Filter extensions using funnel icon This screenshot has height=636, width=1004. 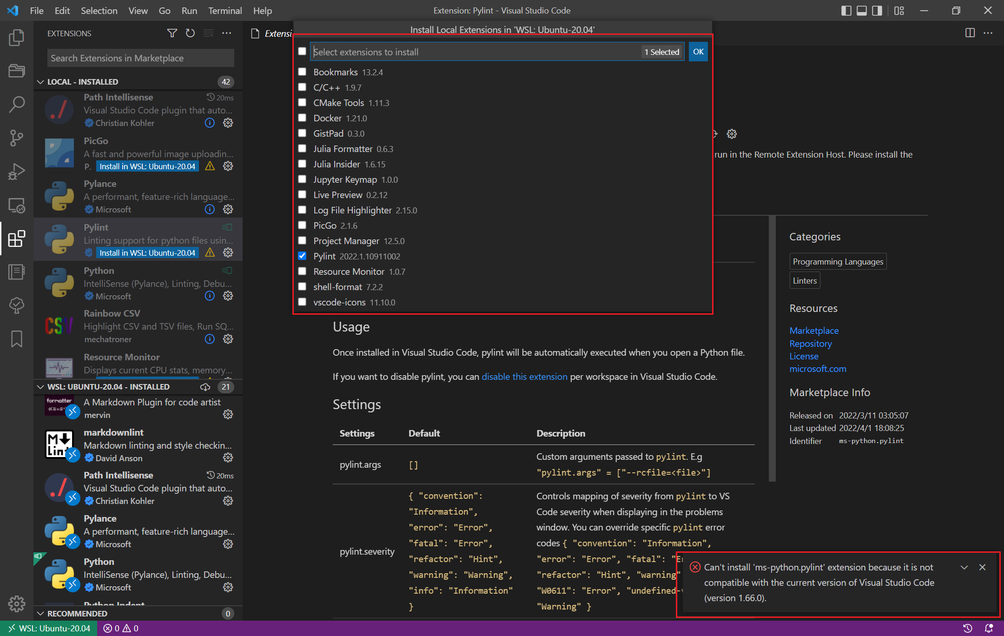(x=172, y=33)
